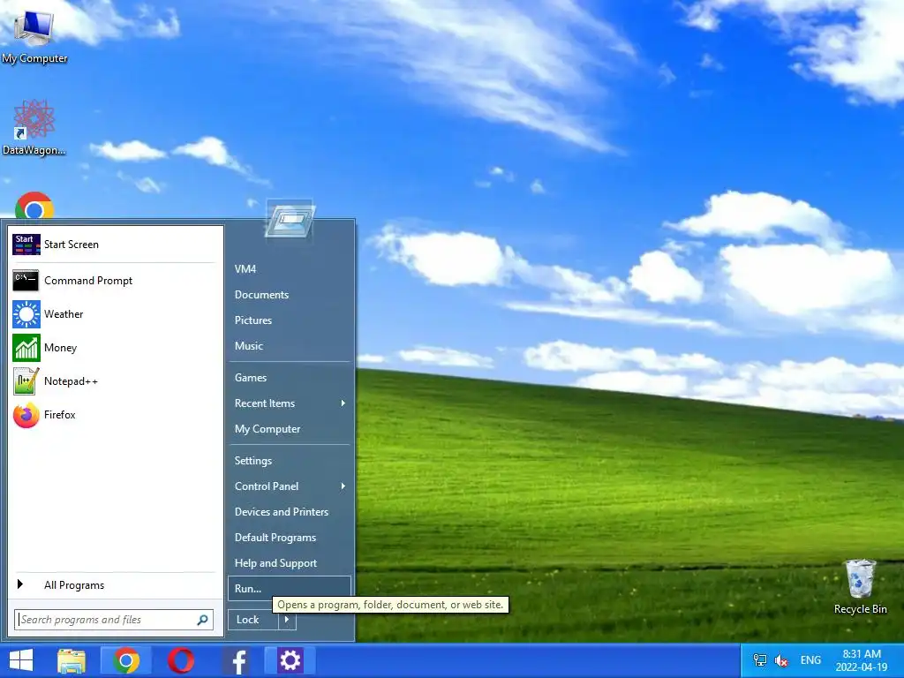The image size is (904, 678).
Task: Click the Money text label
Action: pos(61,348)
